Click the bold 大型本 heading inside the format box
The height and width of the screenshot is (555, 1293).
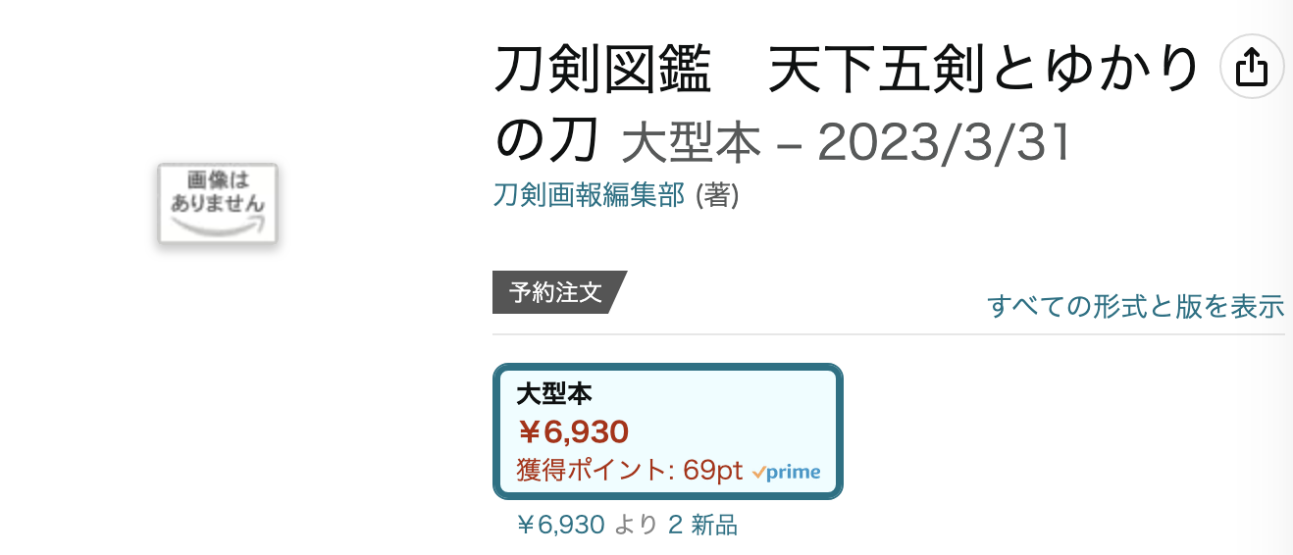[554, 394]
